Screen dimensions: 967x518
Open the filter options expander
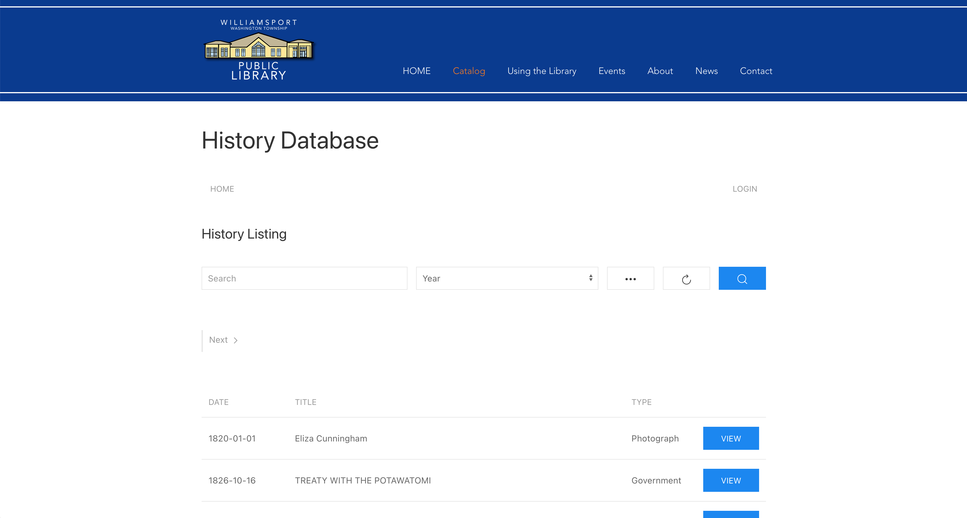click(630, 278)
